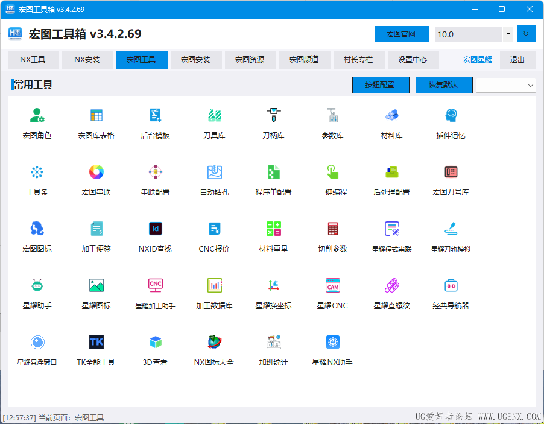Launch 宏图串联 color wheel icon

(96, 172)
